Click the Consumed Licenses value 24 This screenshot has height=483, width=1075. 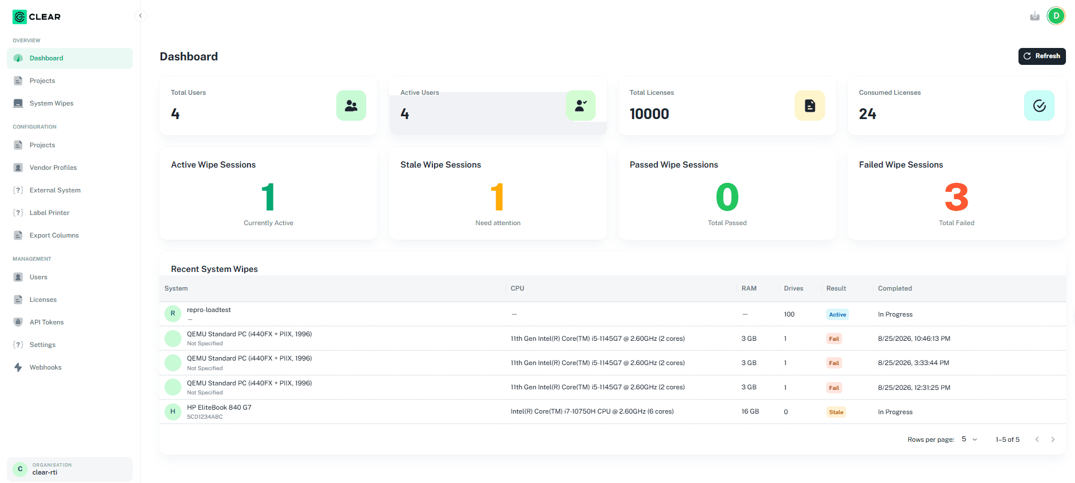(x=868, y=114)
